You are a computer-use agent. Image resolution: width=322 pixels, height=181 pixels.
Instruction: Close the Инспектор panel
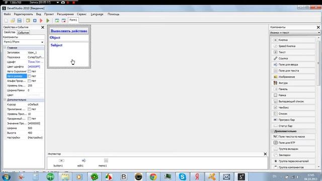[x=265, y=154]
